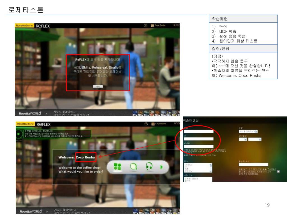Select the leftmost game thumbnail in the top footer

click(135, 113)
